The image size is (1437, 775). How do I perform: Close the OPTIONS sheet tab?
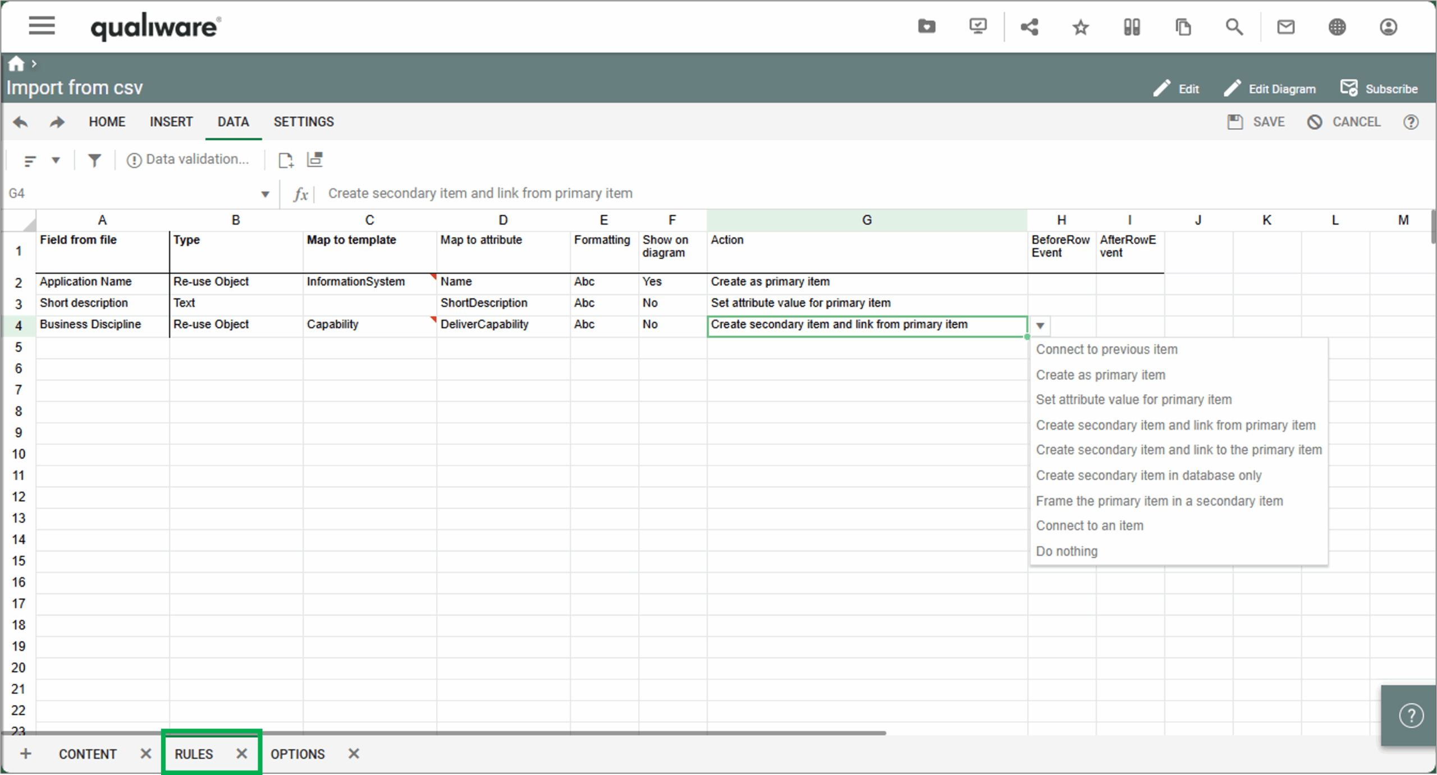point(353,753)
